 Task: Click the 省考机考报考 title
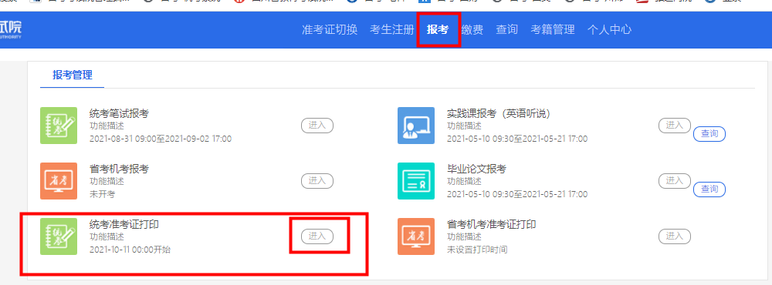pyautogui.click(x=119, y=169)
